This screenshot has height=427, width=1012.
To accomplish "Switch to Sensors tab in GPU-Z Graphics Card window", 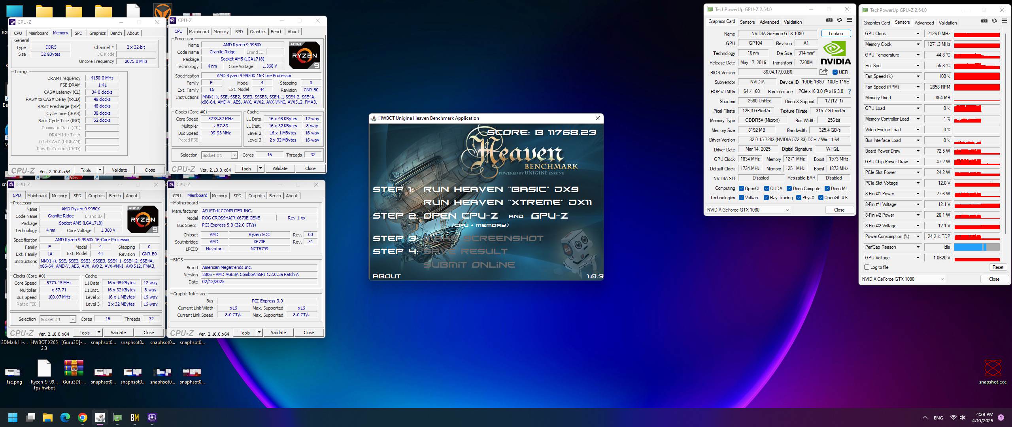I will (747, 22).
